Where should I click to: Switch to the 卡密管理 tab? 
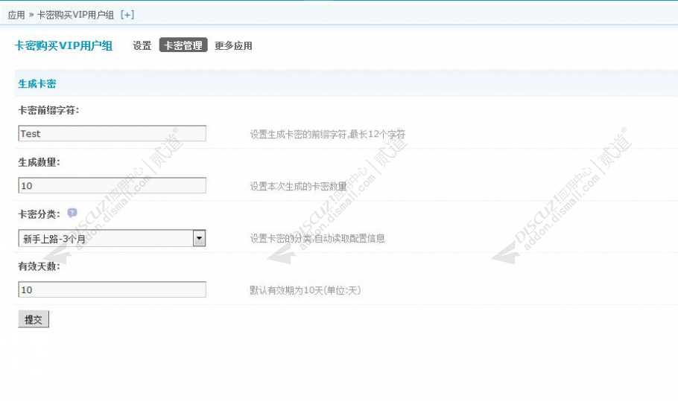point(183,45)
